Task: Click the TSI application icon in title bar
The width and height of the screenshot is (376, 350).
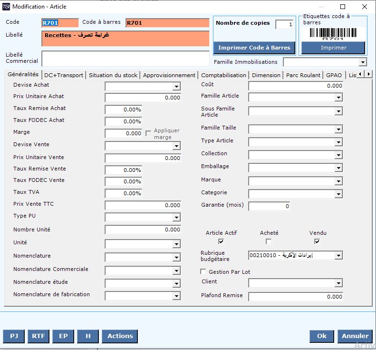Action: pyautogui.click(x=6, y=7)
